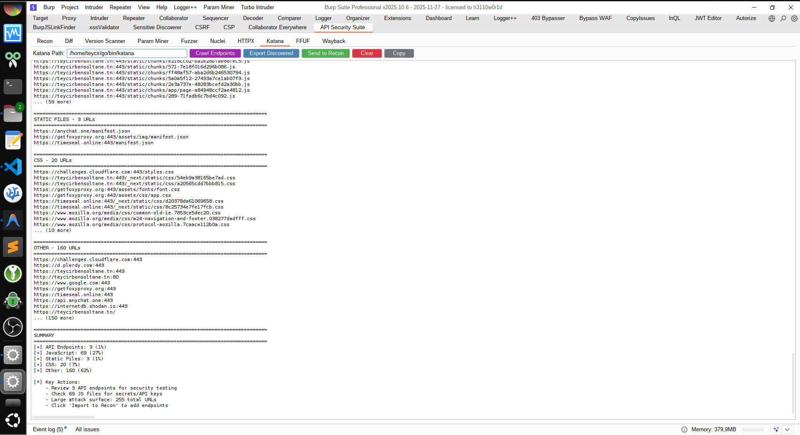Expand the AI options chevron in status bar
The width and height of the screenshot is (800, 435).
[x=787, y=430]
